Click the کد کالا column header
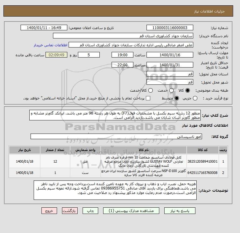The image size is (240, 233). (203, 150)
